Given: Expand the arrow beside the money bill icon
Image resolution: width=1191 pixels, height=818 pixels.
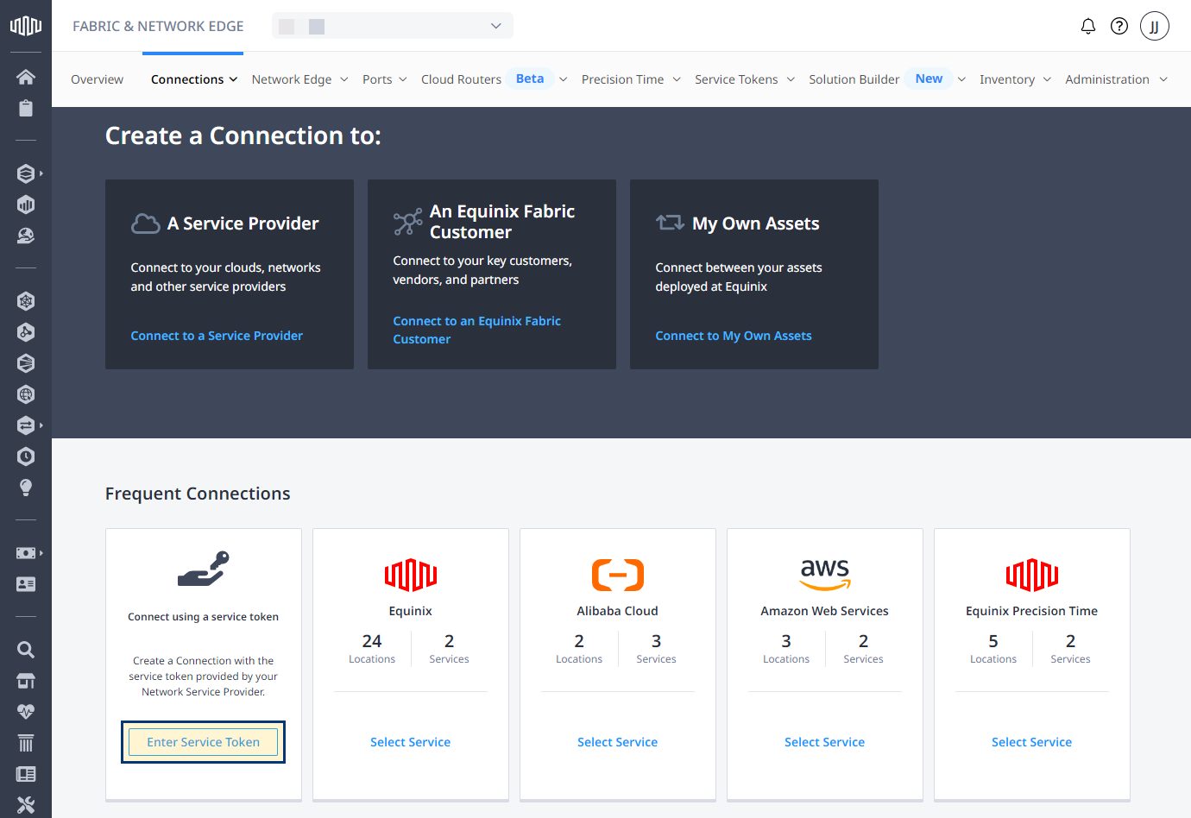Looking at the screenshot, I should point(41,553).
